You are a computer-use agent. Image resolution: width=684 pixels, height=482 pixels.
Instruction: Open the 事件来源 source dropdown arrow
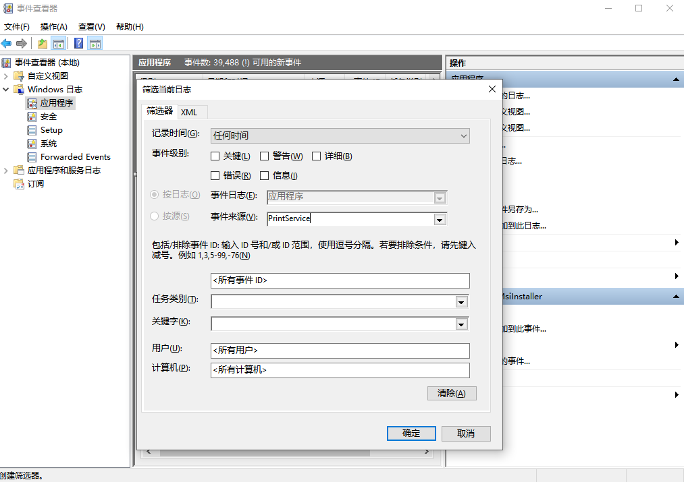(440, 219)
